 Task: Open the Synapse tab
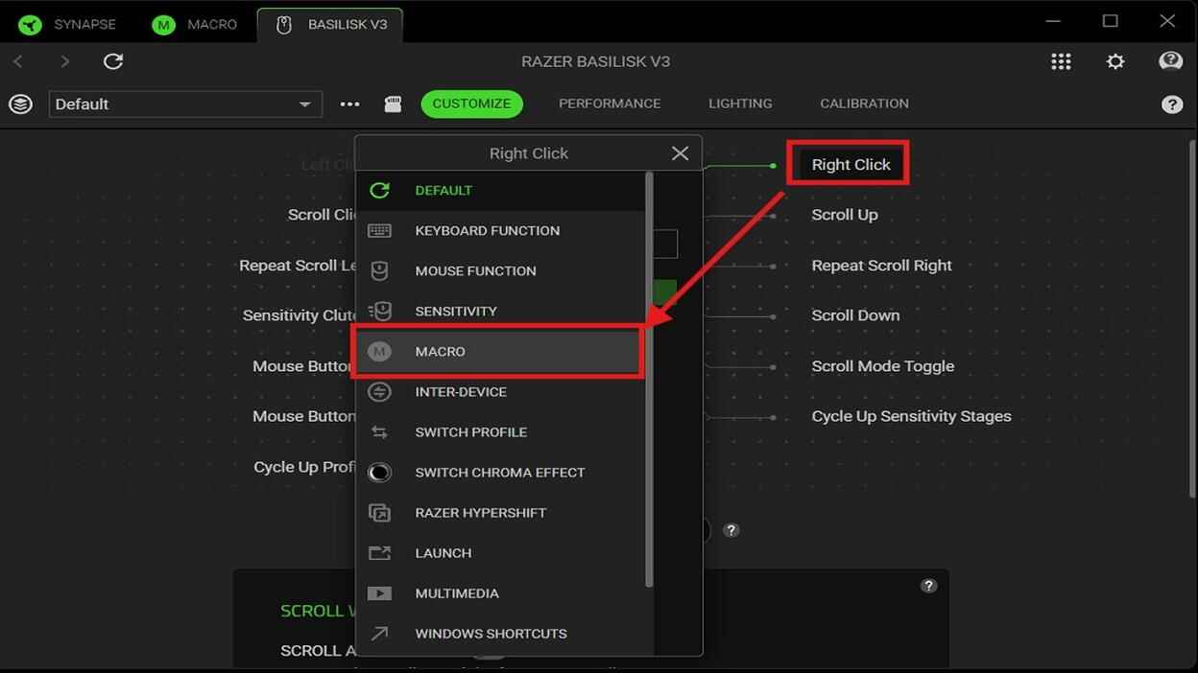(x=67, y=24)
